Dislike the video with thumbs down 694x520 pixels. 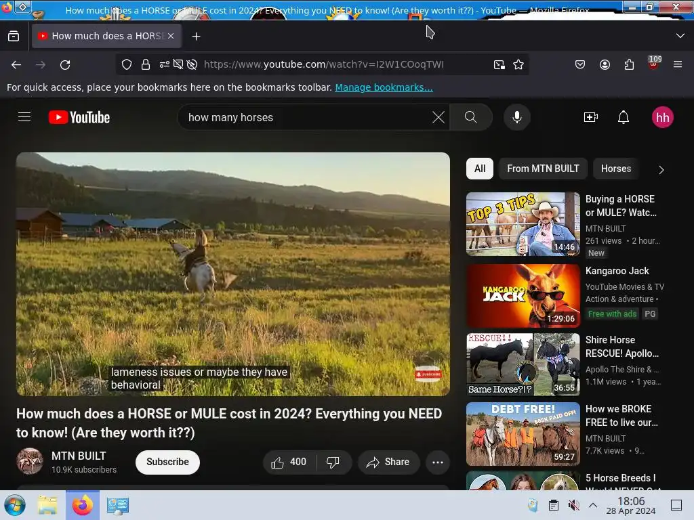(333, 462)
